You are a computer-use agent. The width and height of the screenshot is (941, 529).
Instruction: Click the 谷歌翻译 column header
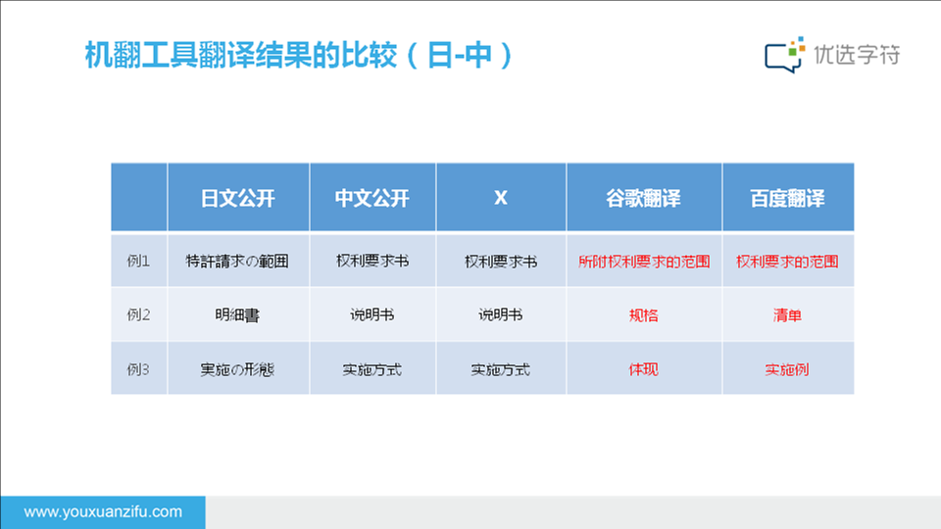click(644, 198)
